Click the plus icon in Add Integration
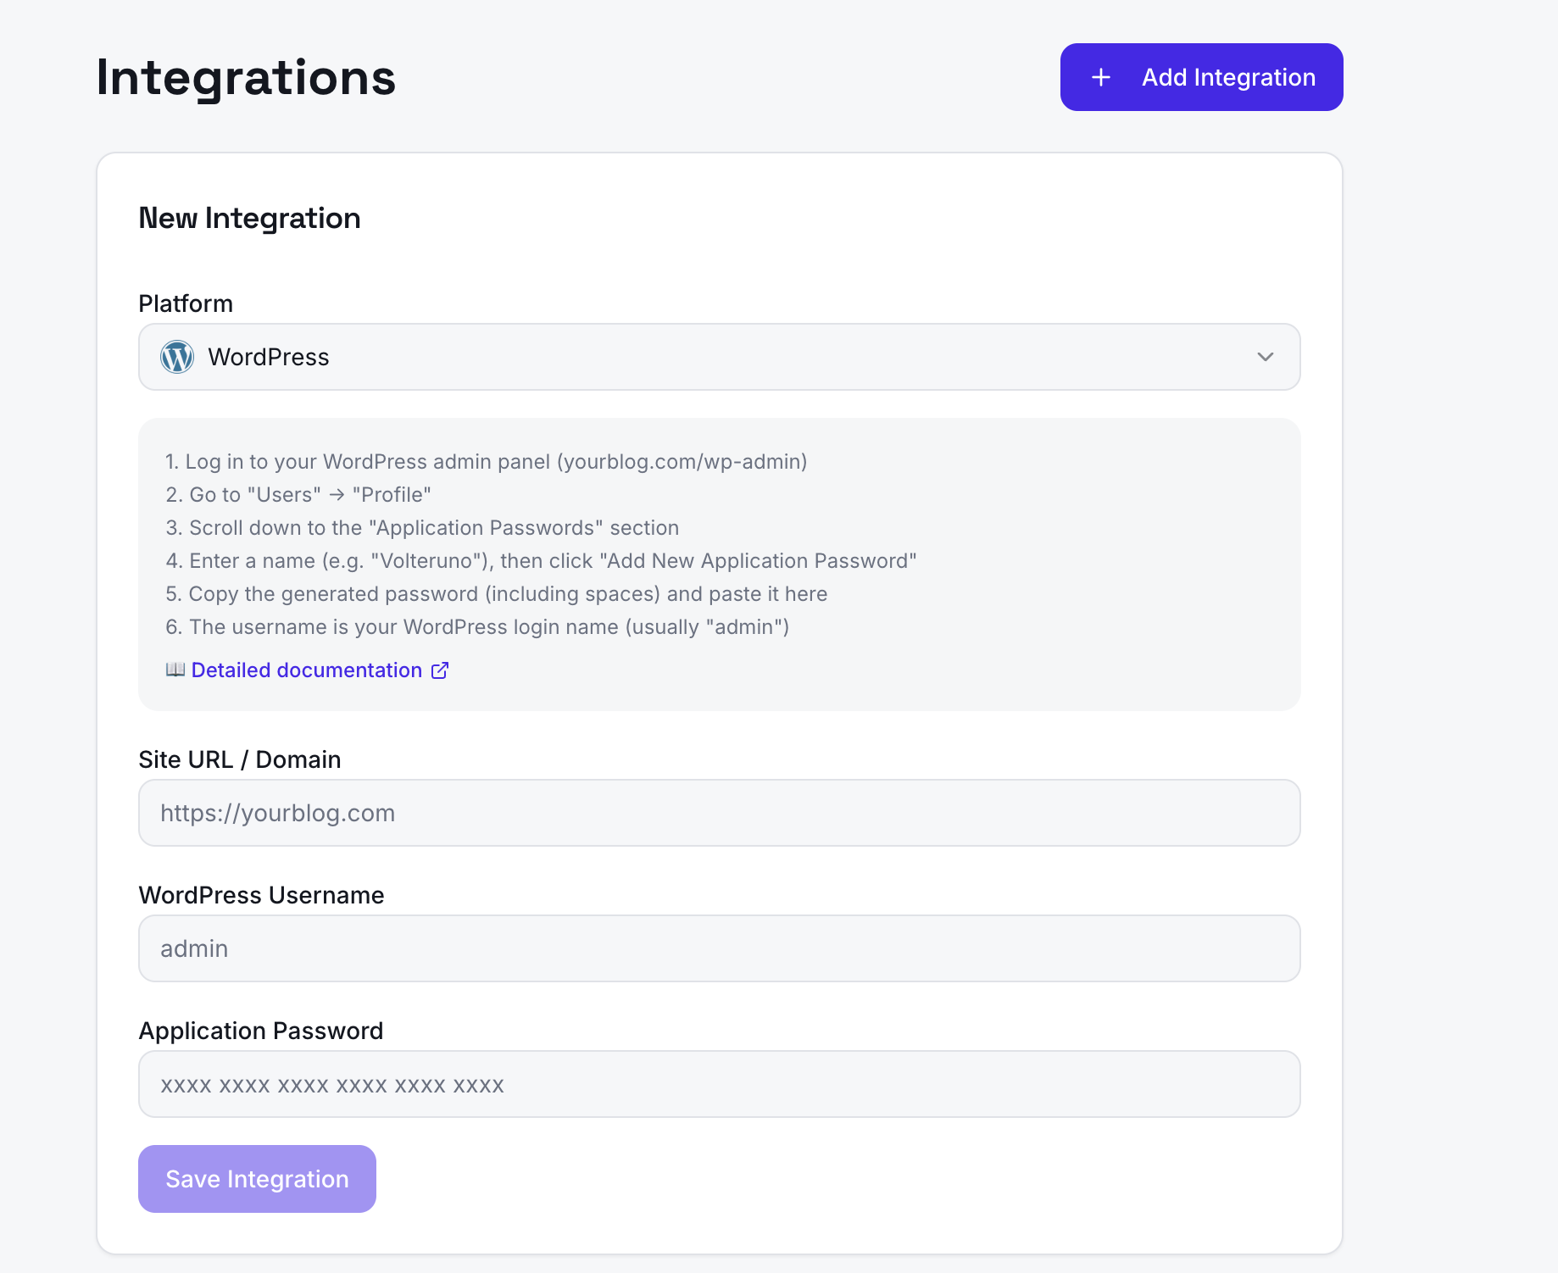The height and width of the screenshot is (1273, 1558). click(1100, 77)
